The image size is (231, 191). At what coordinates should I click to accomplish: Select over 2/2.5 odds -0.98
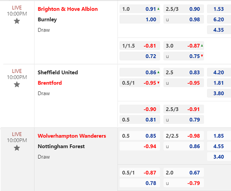coord(183,136)
